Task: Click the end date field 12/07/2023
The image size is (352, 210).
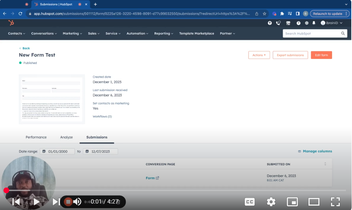Action: tap(100, 151)
